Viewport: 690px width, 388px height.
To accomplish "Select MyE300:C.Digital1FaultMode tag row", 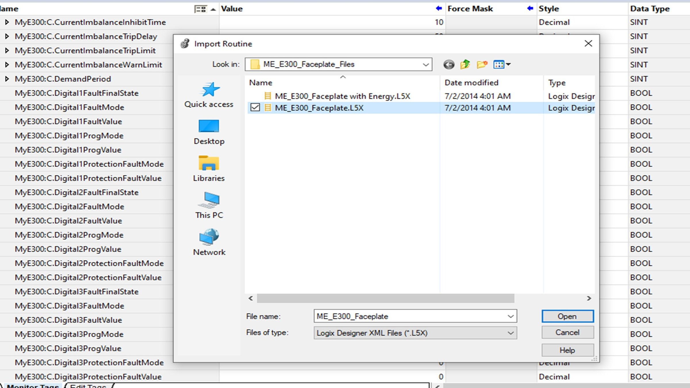I will click(x=69, y=107).
